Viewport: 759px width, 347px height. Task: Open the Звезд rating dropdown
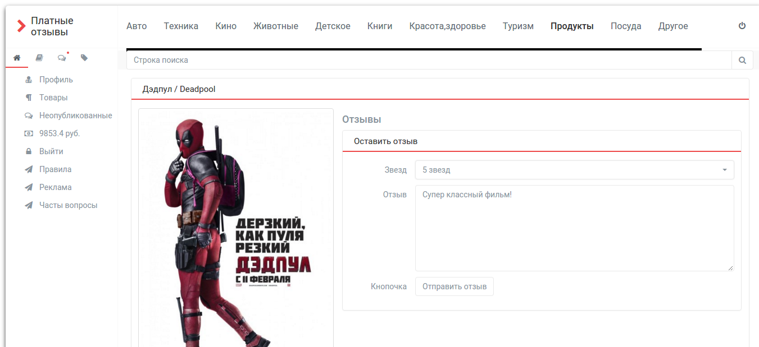(x=574, y=170)
